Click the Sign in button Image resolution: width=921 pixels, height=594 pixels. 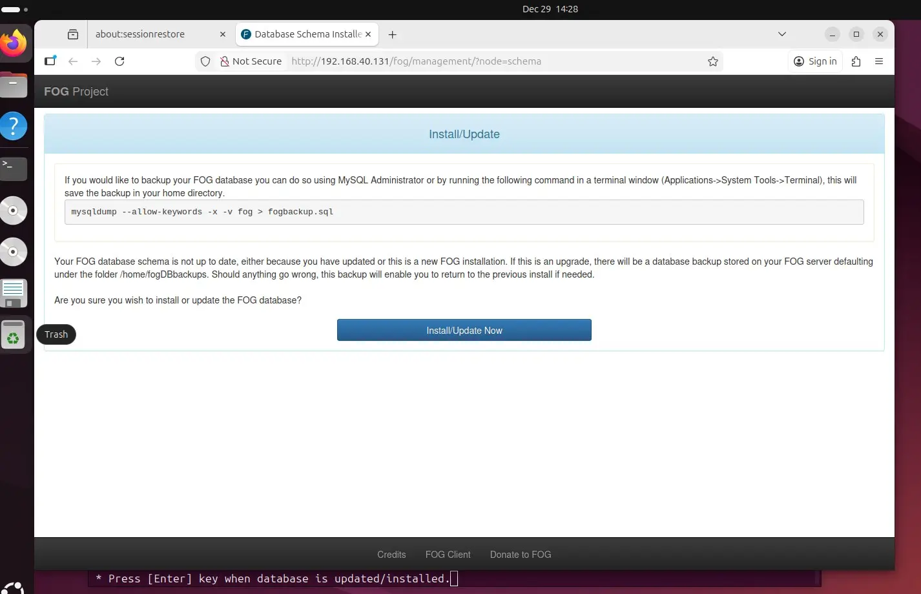click(816, 61)
